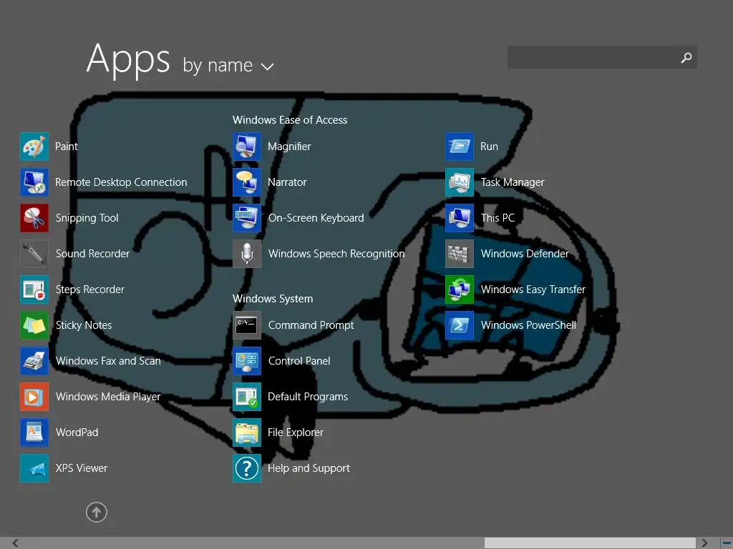The width and height of the screenshot is (733, 549).
Task: Click the left scrollbar arrow
Action: point(16,543)
